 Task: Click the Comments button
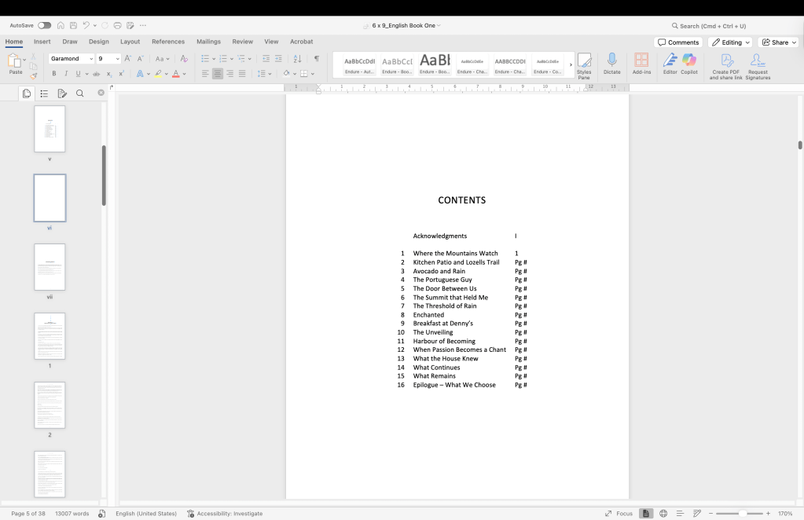678,42
